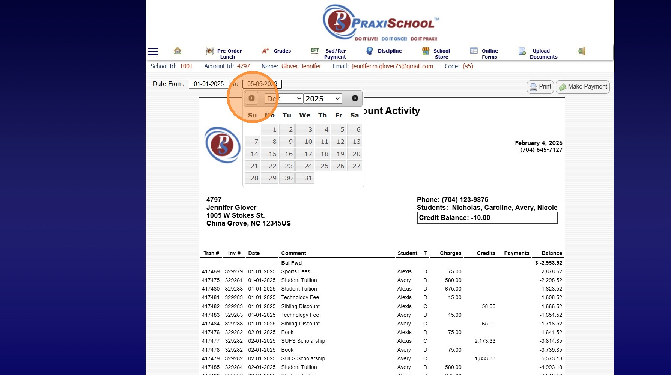Click the Tran # column header
This screenshot has width=671, height=375.
coord(211,253)
